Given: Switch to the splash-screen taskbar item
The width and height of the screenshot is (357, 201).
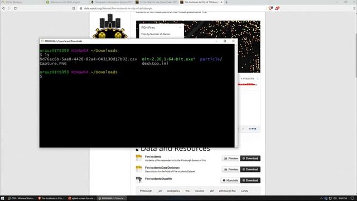Looking at the screenshot, I should pos(82,198).
